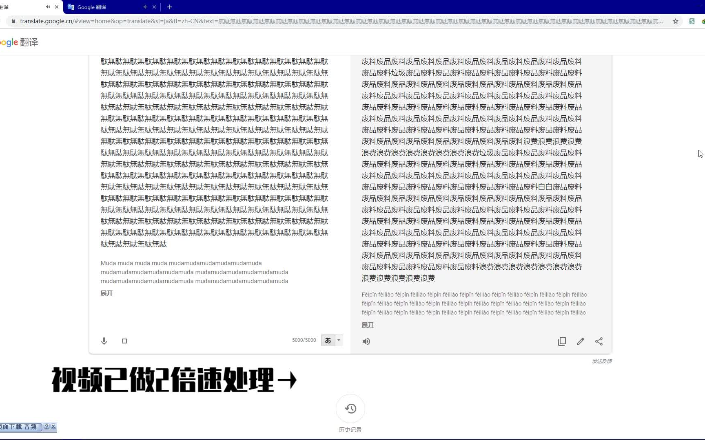This screenshot has height=440, width=705.
Task: Open the history clock icon
Action: (x=350, y=409)
